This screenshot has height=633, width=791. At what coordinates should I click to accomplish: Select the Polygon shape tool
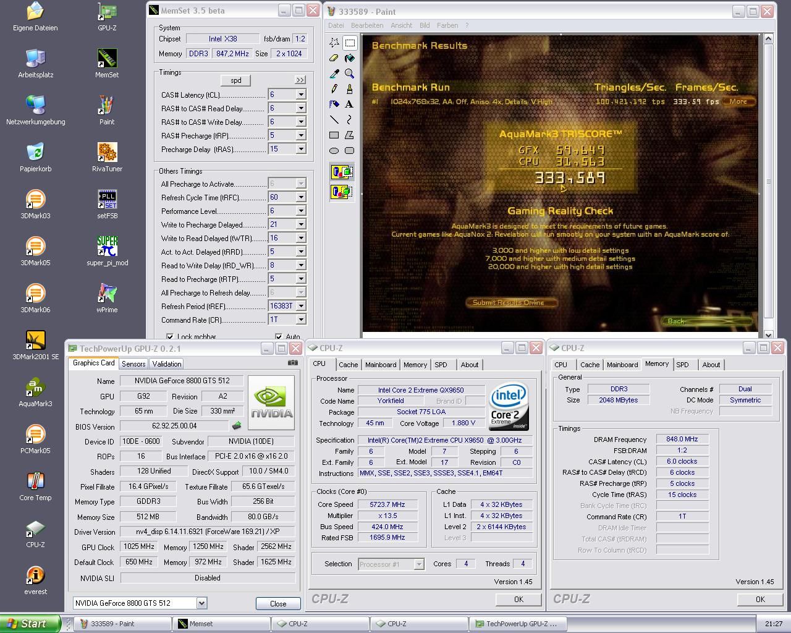(x=350, y=135)
